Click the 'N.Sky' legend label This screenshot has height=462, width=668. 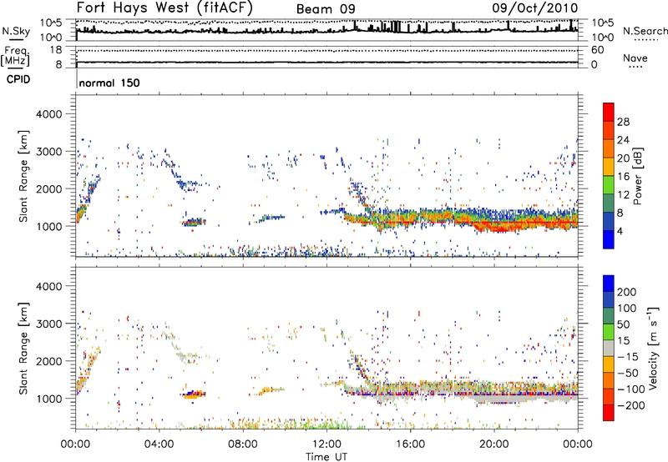(16, 31)
